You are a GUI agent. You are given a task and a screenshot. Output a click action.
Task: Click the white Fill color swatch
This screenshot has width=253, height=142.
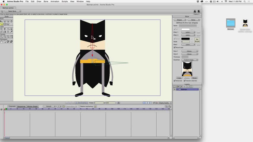pos(185,29)
